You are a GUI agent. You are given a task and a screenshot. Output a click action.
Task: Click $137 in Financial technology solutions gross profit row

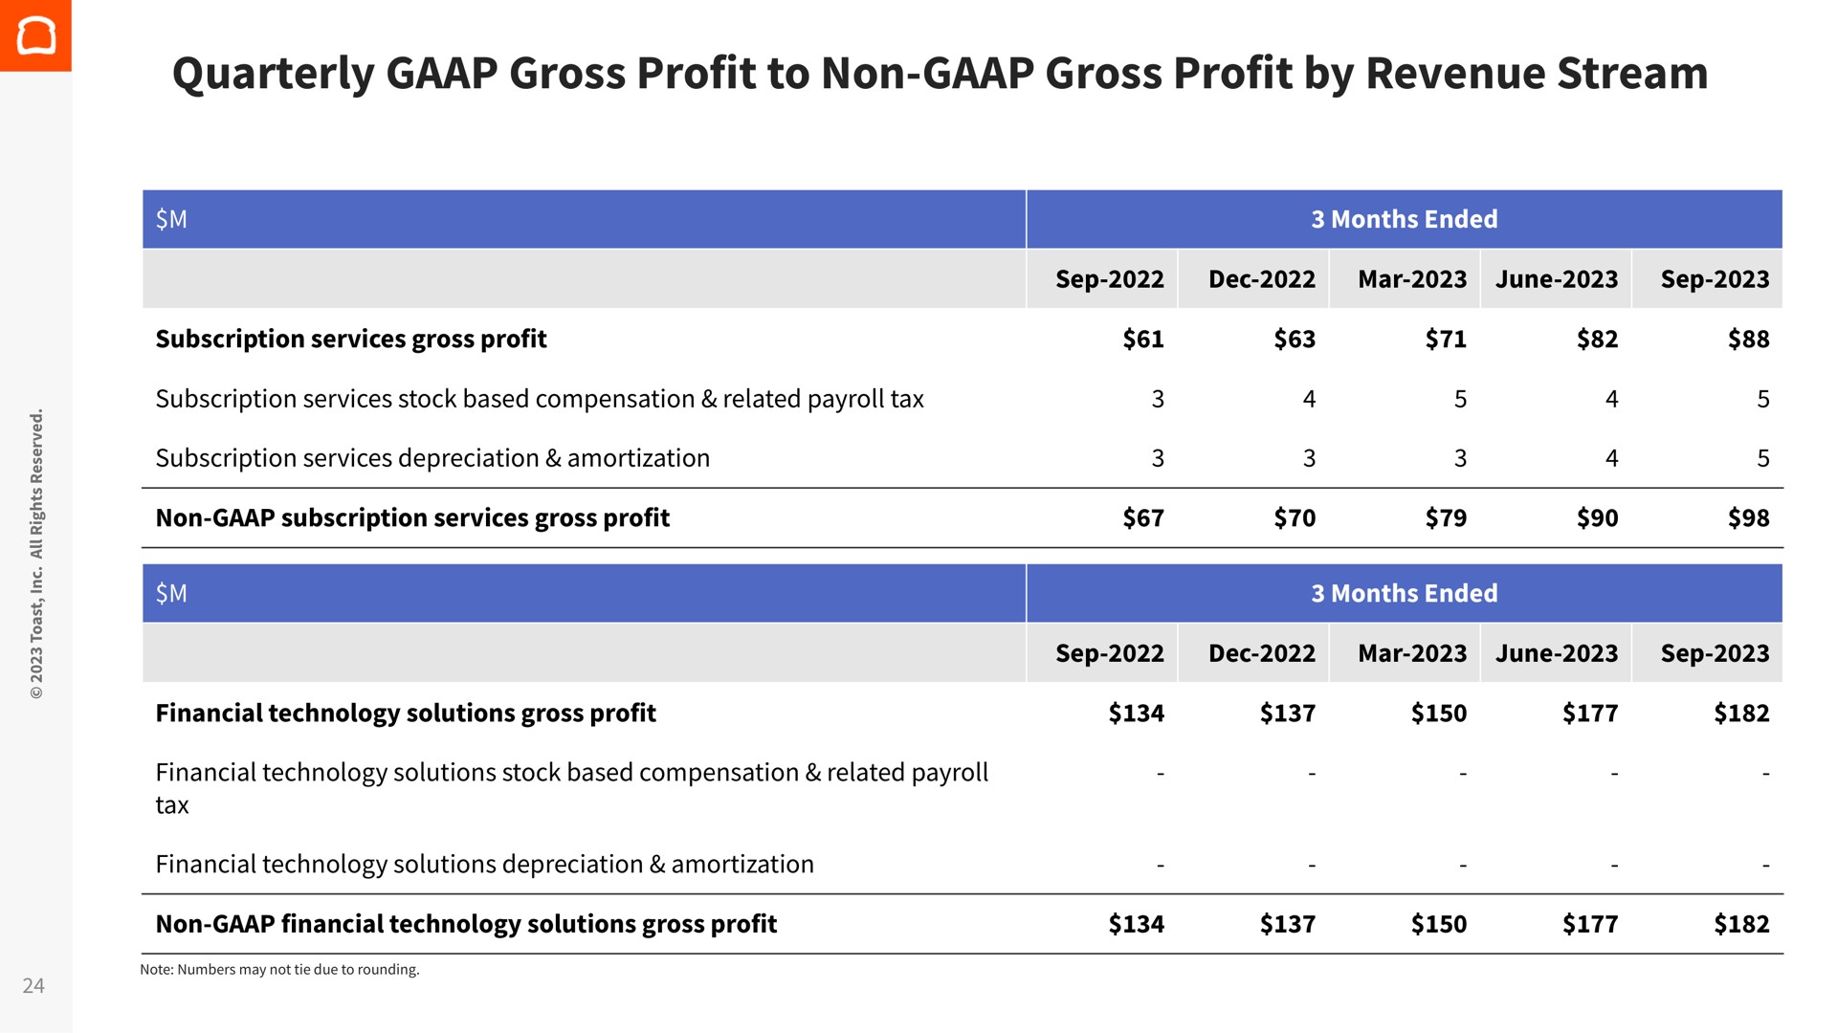click(1288, 714)
